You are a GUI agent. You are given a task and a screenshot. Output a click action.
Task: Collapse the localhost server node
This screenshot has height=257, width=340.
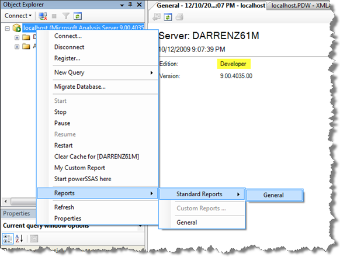[x=8, y=29]
